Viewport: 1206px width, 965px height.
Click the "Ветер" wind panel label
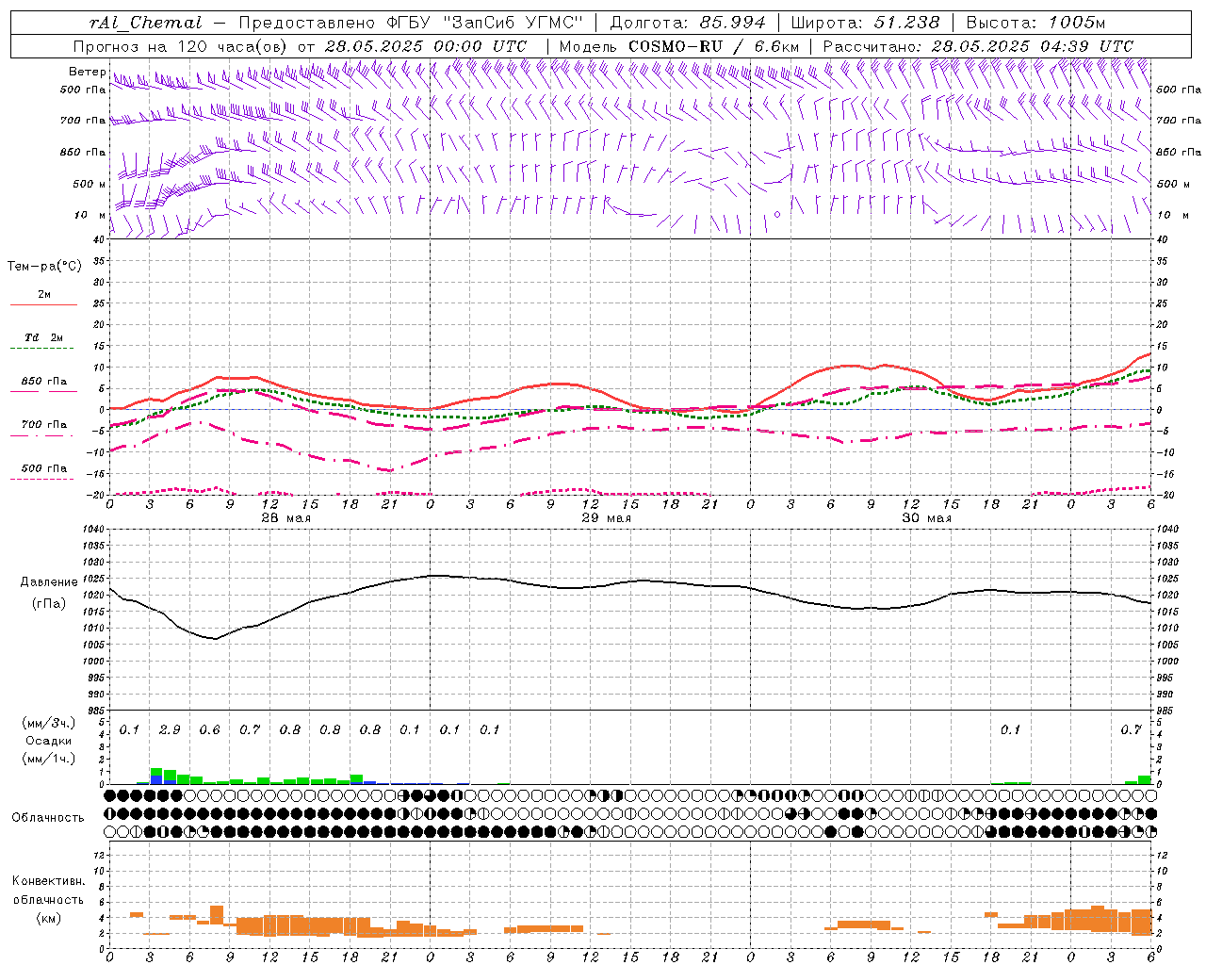pyautogui.click(x=87, y=72)
